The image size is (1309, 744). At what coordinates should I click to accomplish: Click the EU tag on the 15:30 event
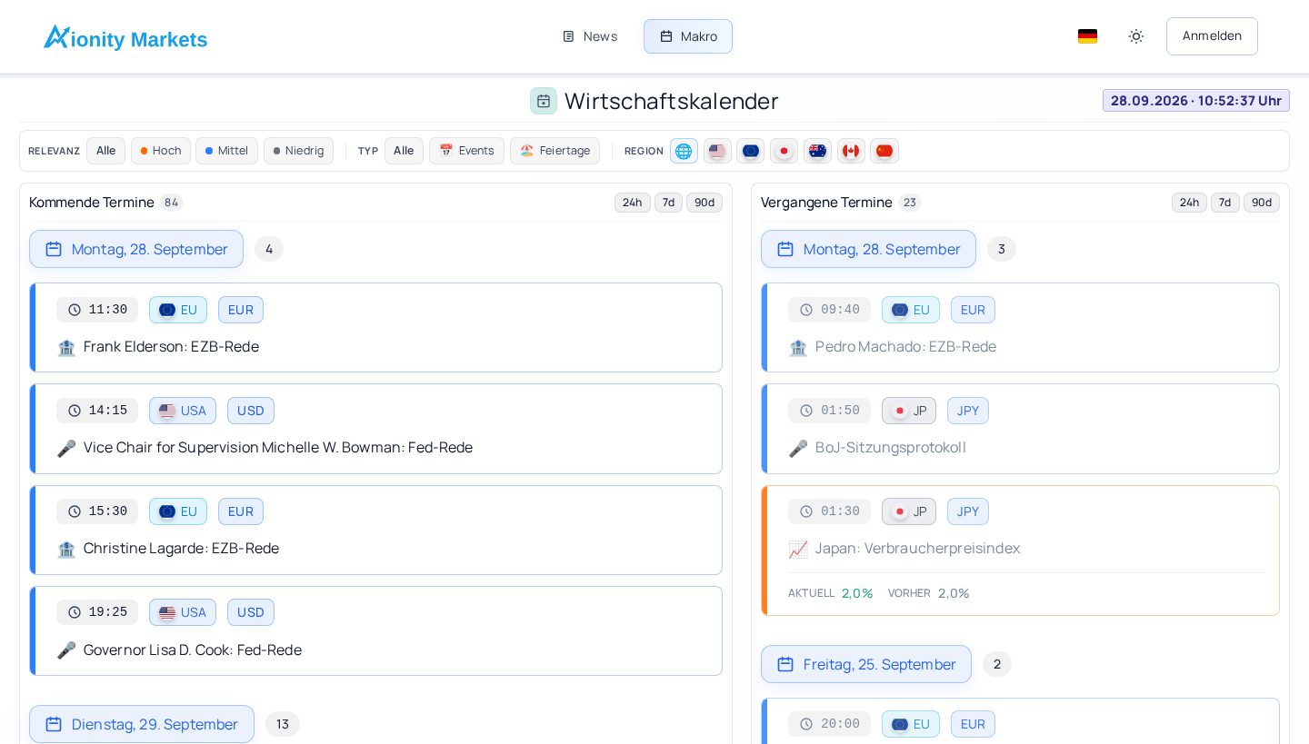click(178, 511)
